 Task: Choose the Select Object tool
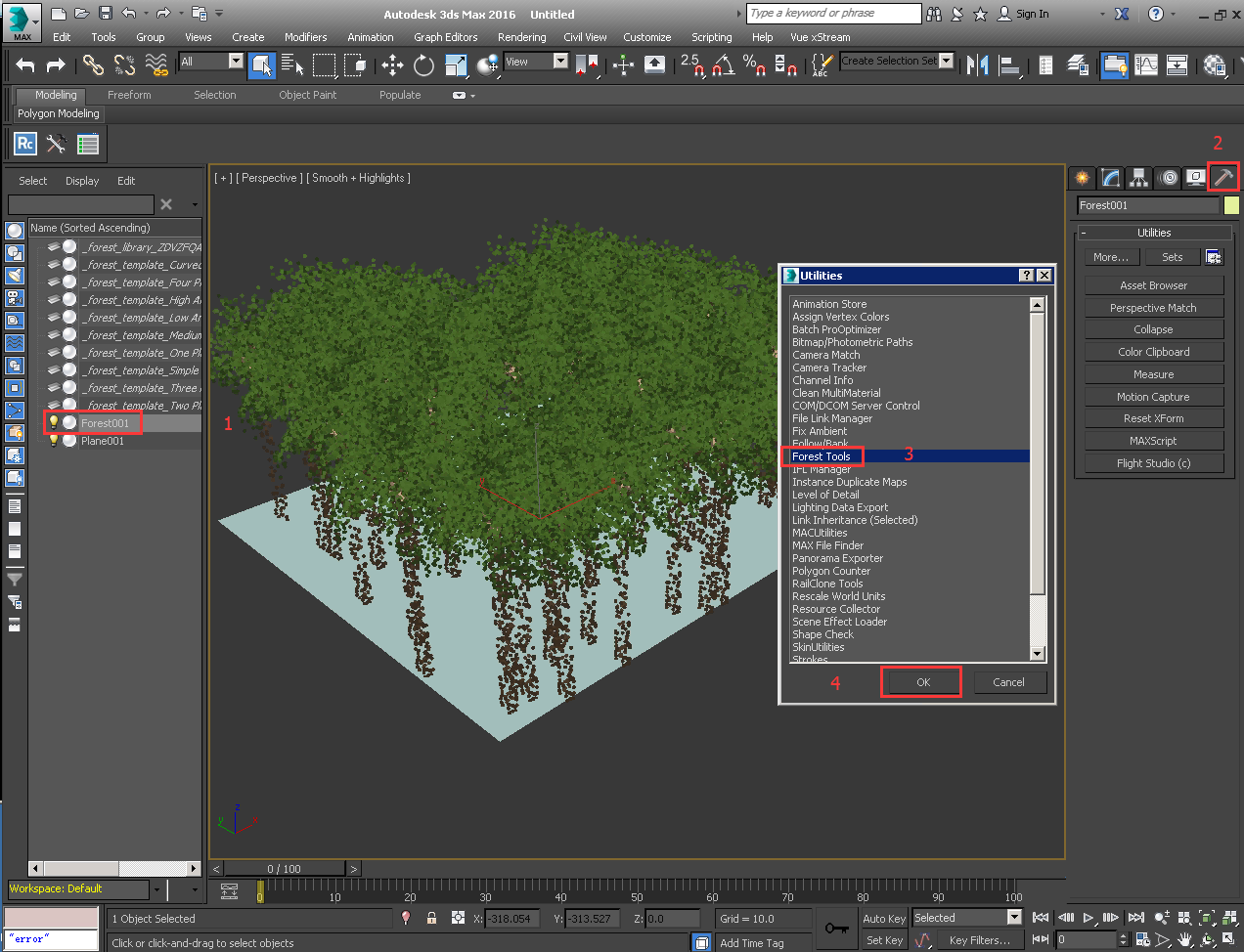[262, 65]
